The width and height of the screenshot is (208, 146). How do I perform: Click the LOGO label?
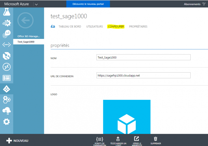pos(54,94)
